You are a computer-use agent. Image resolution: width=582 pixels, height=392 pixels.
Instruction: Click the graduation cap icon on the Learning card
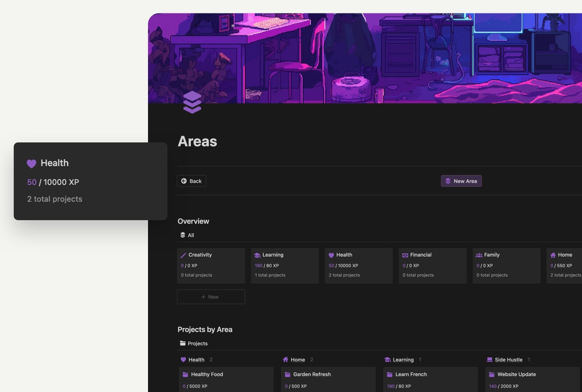[x=258, y=255]
